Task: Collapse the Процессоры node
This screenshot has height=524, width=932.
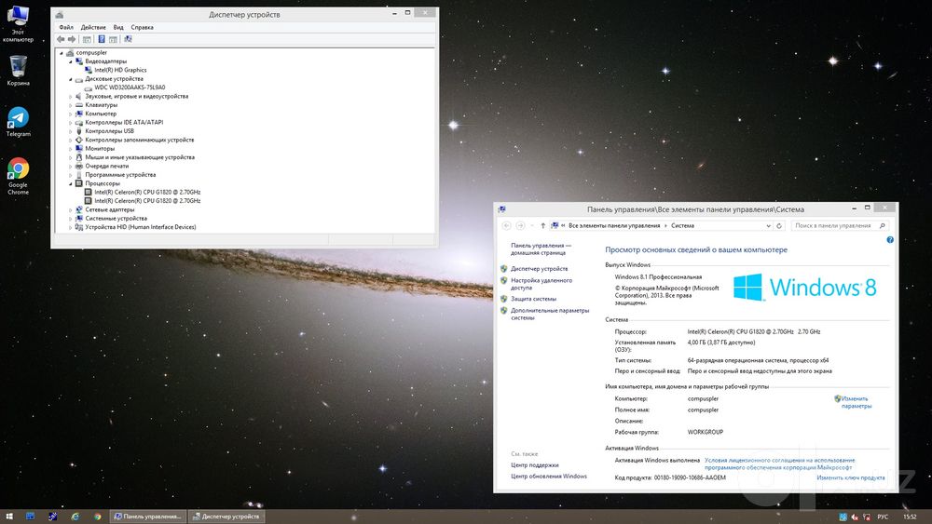Action: pos(70,183)
